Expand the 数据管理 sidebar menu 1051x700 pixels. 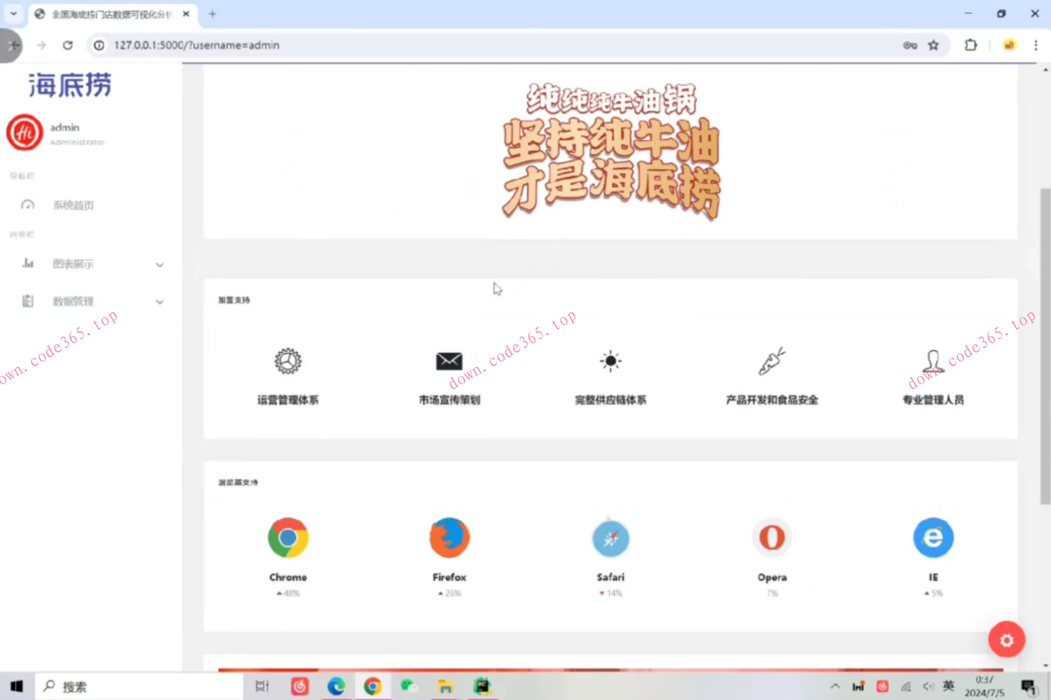point(159,302)
